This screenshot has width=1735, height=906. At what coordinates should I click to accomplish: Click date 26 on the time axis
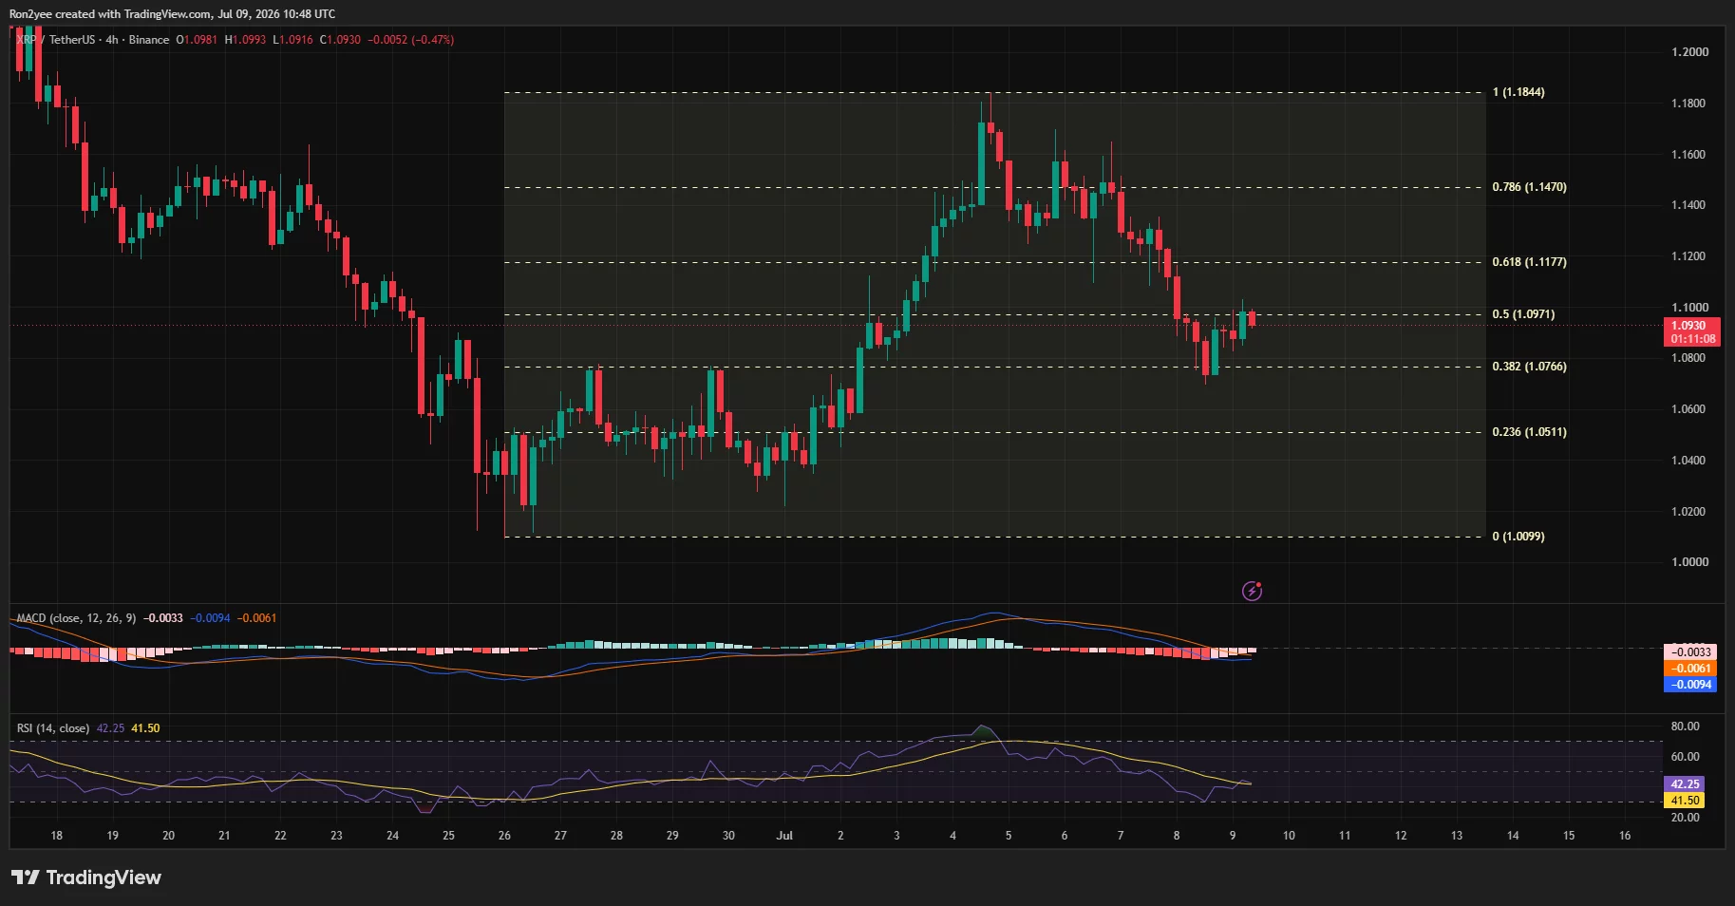pos(504,836)
